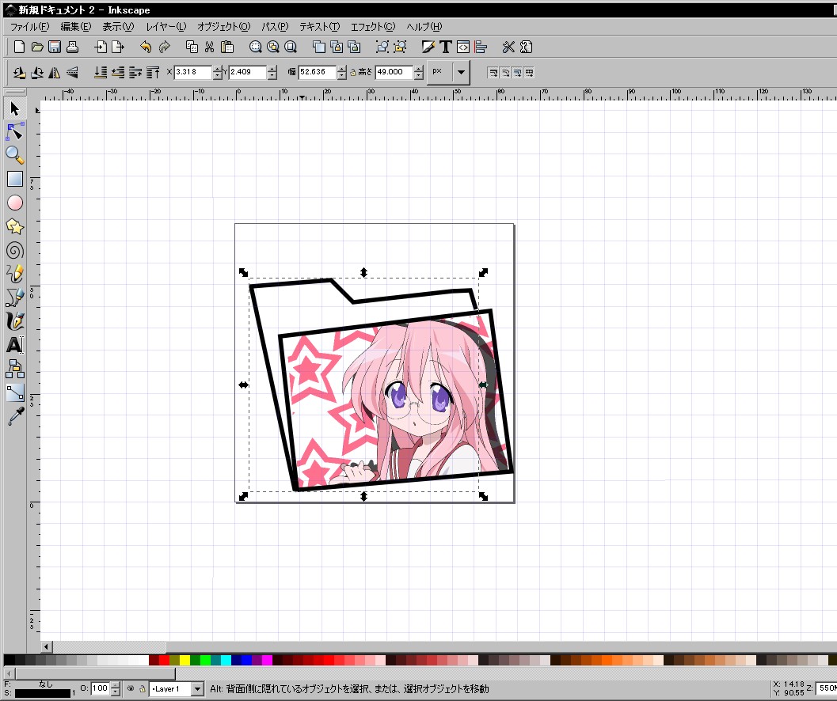Open the ファイル(F) menu

click(x=29, y=27)
